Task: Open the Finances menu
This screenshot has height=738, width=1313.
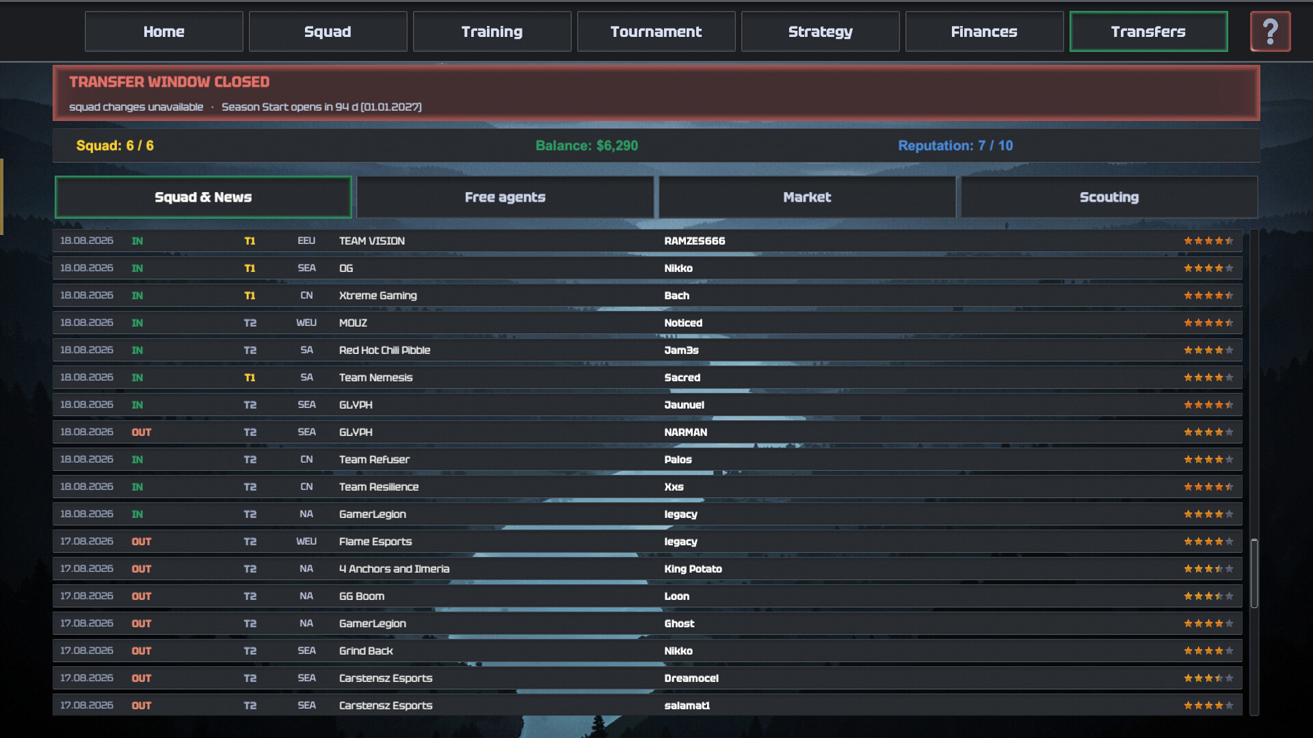Action: [x=985, y=31]
